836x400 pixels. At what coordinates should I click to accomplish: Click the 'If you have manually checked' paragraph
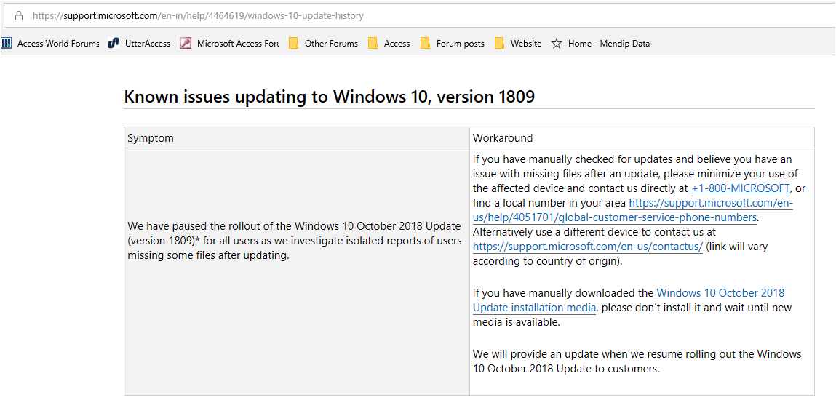[x=640, y=210]
